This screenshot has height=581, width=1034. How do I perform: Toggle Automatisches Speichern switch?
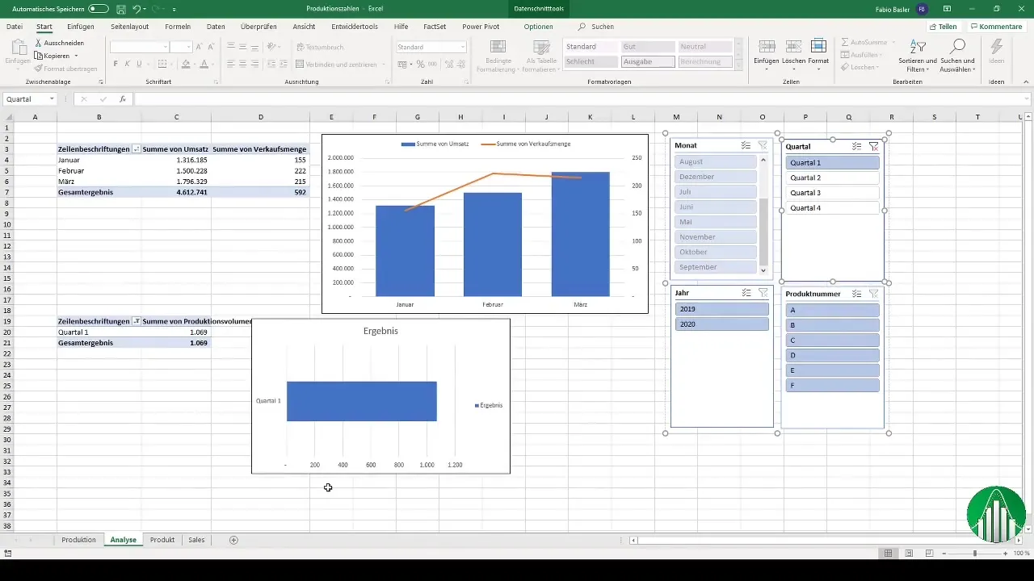pyautogui.click(x=99, y=9)
